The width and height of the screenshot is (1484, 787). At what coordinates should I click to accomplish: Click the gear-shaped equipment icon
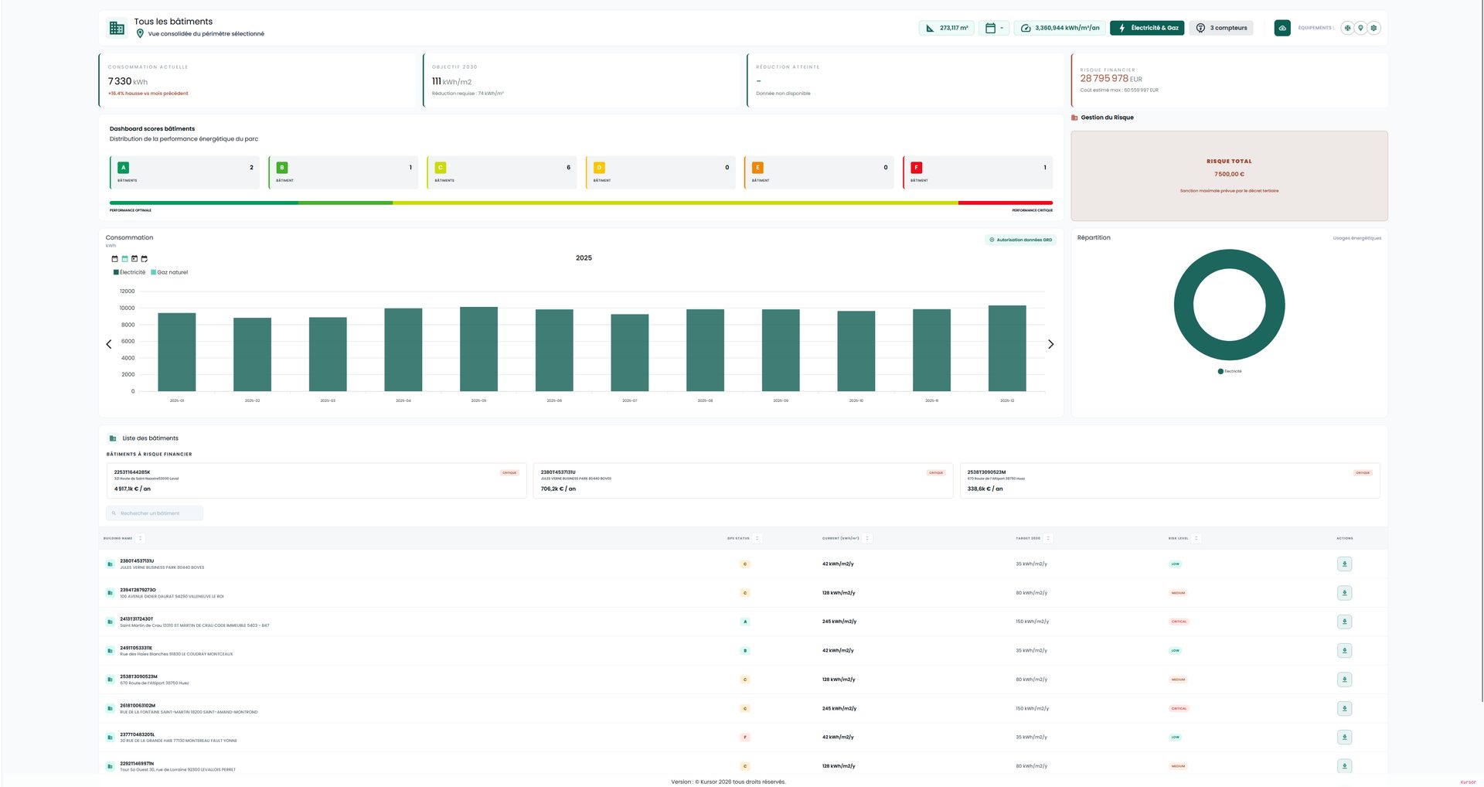(1374, 28)
